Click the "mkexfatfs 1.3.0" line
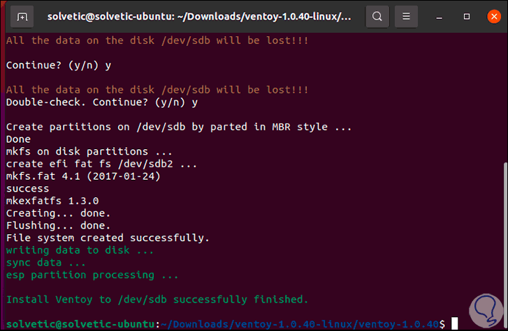This screenshot has height=331, width=508. 52,201
